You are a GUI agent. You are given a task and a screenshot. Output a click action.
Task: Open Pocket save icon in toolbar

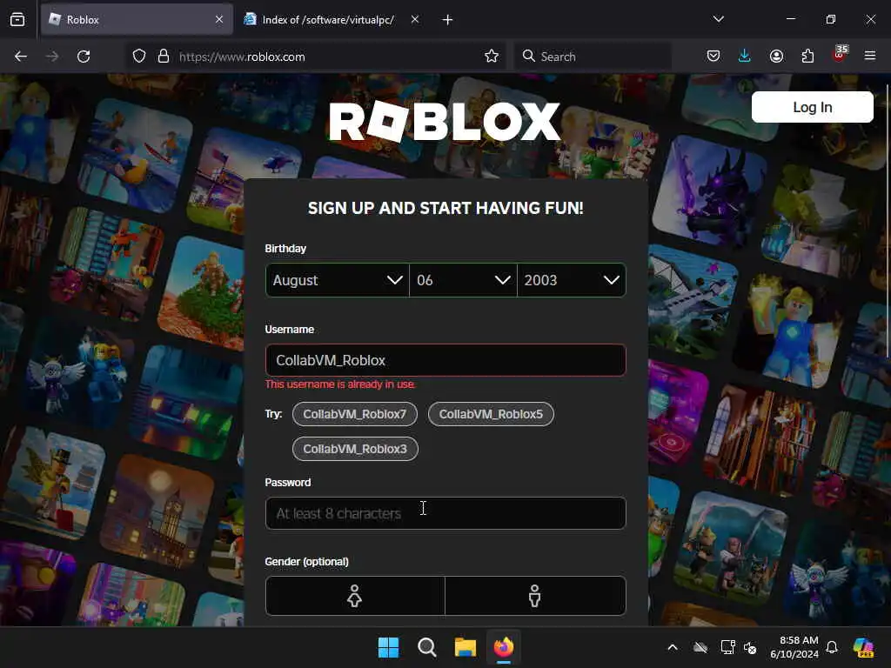tap(713, 56)
